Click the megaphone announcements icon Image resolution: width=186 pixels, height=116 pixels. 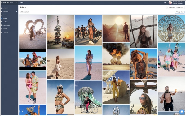pyautogui.click(x=165, y=2)
